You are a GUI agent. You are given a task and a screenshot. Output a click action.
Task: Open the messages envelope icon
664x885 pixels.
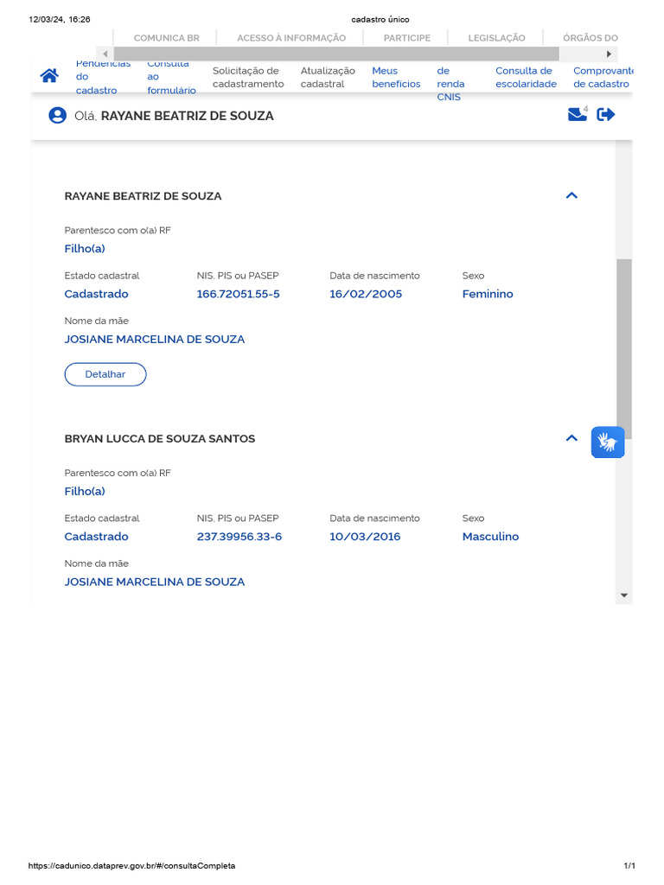[x=577, y=115]
